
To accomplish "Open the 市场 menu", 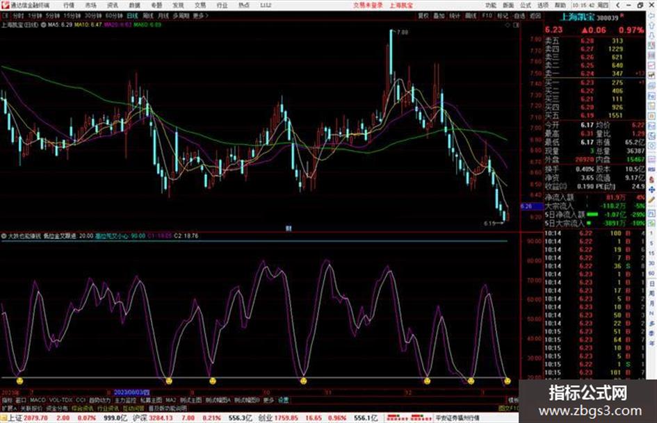I will pos(90,5).
